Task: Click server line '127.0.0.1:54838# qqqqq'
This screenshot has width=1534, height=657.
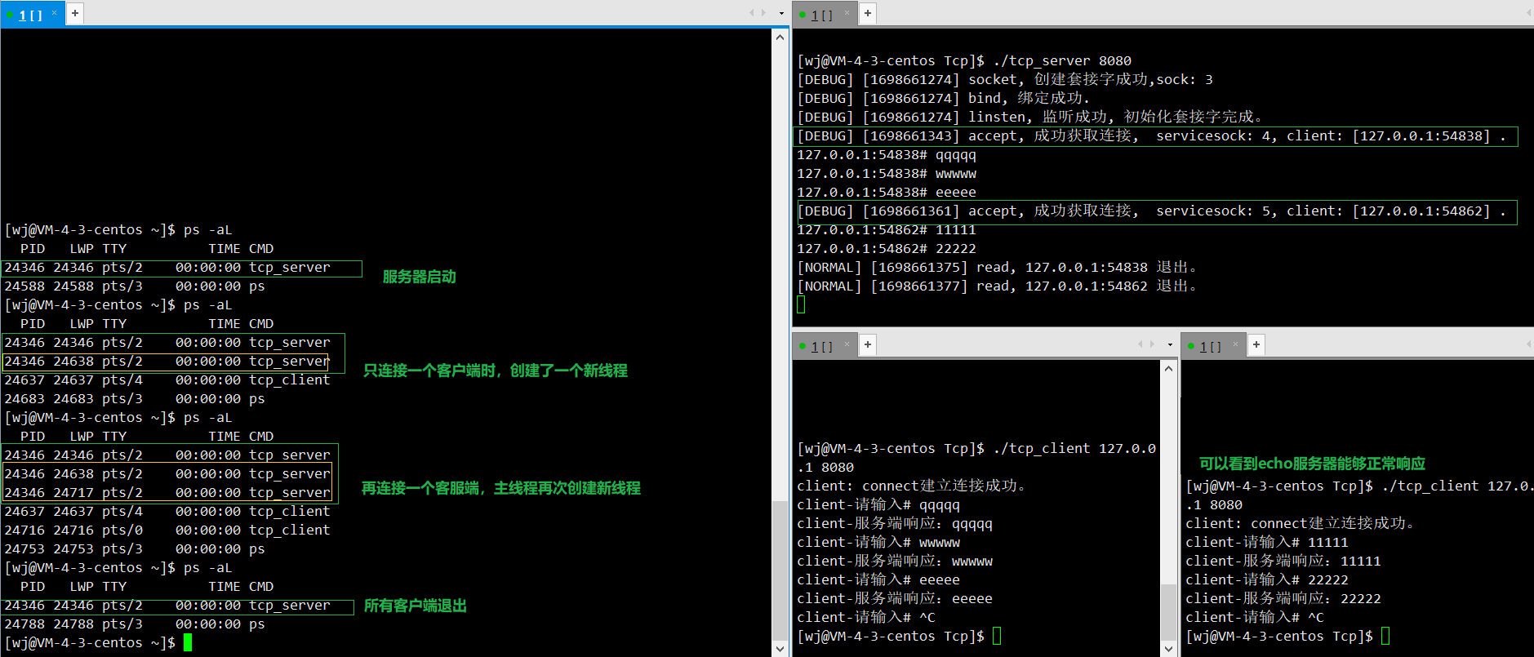Action: pos(887,154)
